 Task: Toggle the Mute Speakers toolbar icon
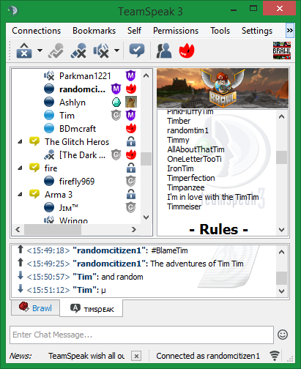point(101,51)
